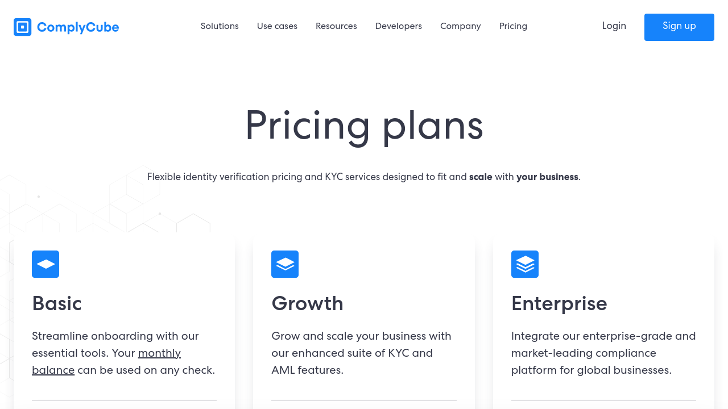Image resolution: width=728 pixels, height=409 pixels.
Task: Click the "Pricing plans" page title
Action: tap(364, 126)
